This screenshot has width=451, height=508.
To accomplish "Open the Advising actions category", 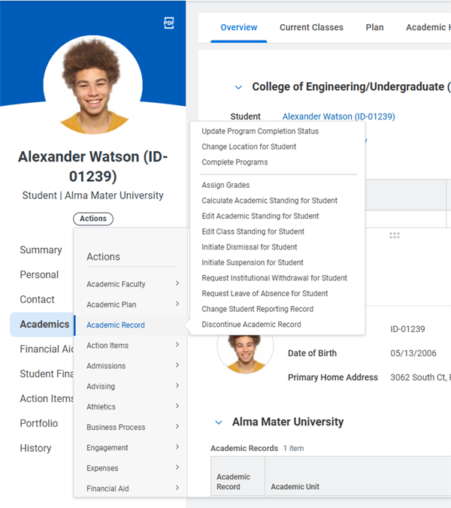I will [132, 386].
